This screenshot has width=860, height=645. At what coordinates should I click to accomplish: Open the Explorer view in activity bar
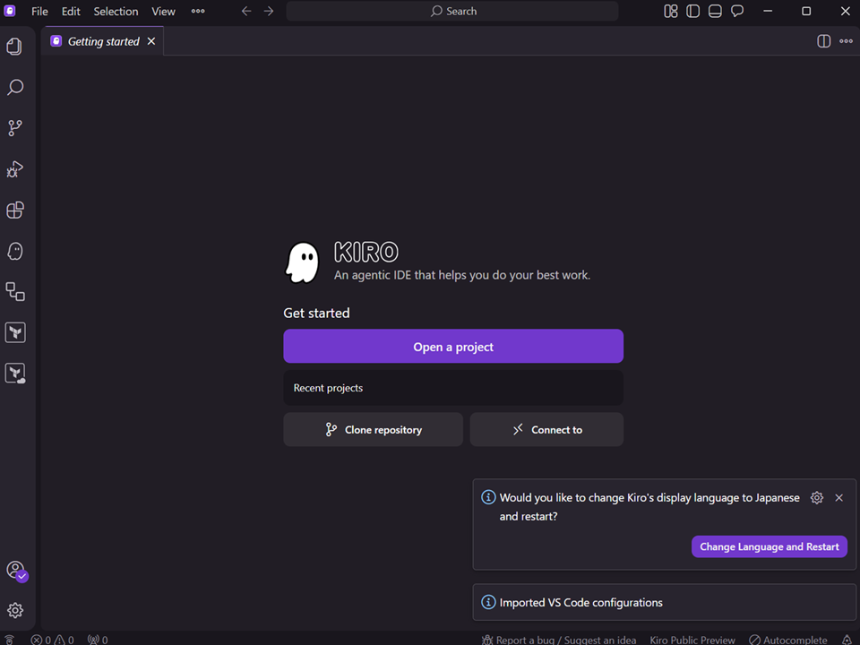pyautogui.click(x=15, y=47)
